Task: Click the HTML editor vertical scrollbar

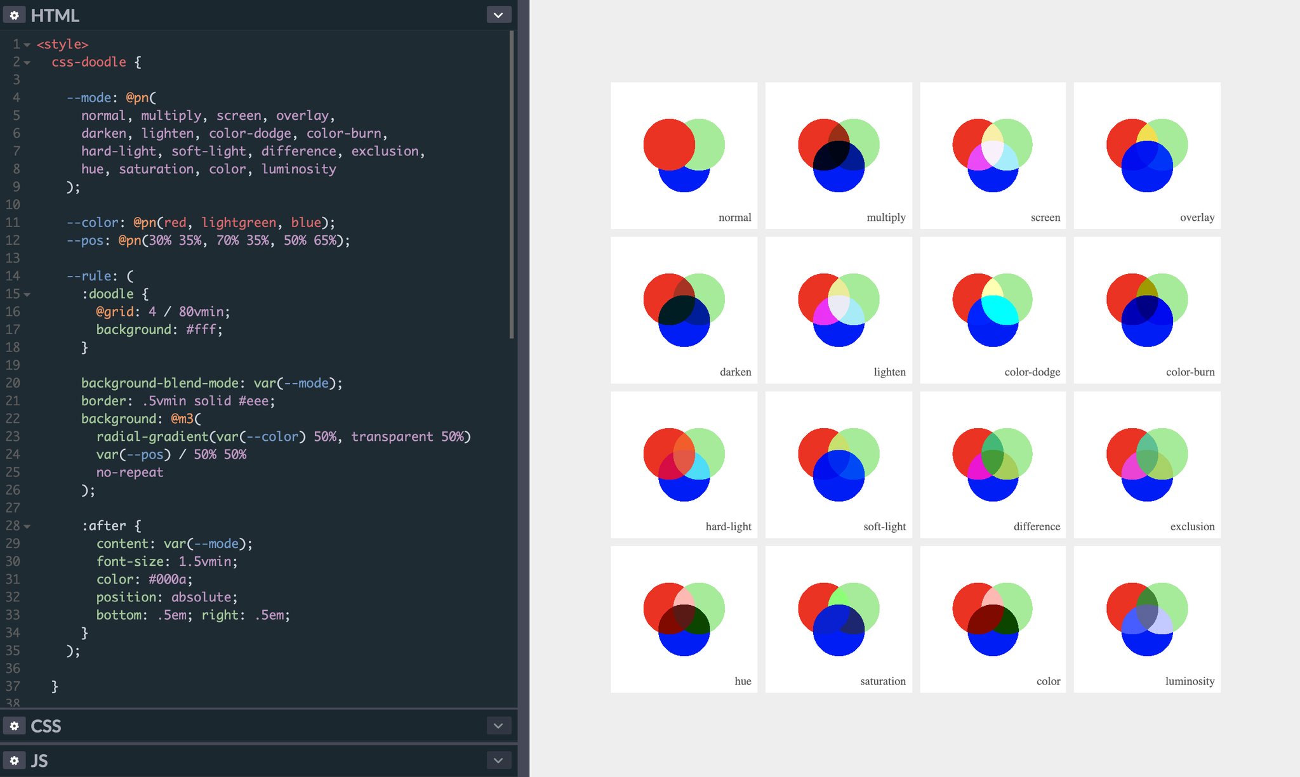Action: (x=512, y=184)
